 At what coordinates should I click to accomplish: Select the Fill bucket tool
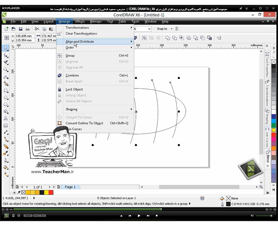click(6, 167)
